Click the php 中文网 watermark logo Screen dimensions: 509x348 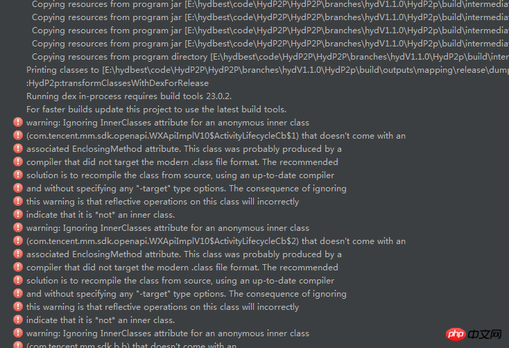coord(474,334)
